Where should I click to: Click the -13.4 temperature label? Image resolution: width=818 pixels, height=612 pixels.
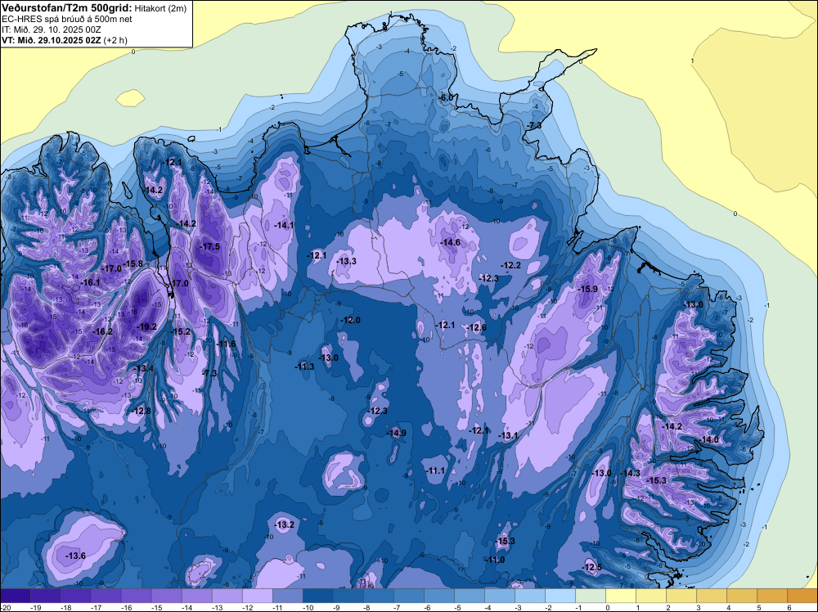tap(144, 369)
